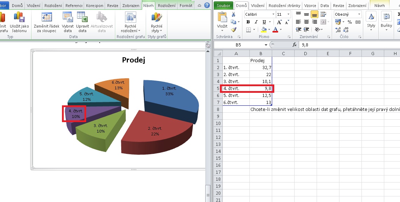Click Zaměnit řádek za sloupec icon in Word
Screen dimensions: 400x202
(47, 17)
